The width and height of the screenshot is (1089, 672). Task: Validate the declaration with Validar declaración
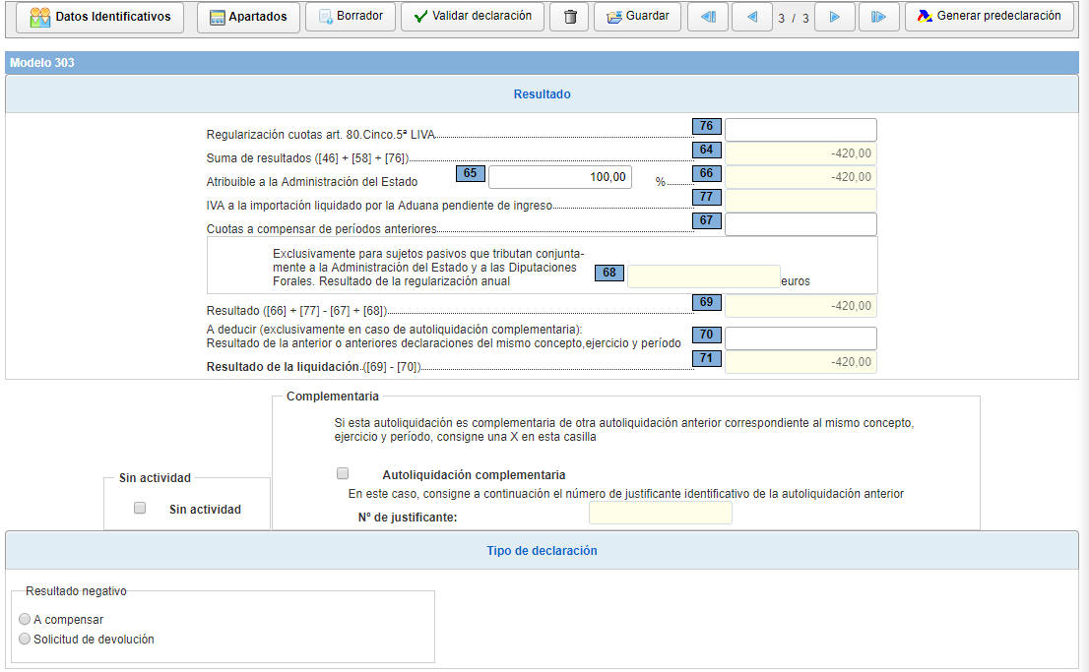(473, 17)
